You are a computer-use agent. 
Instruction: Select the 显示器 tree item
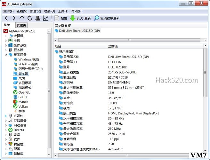tap(21, 73)
